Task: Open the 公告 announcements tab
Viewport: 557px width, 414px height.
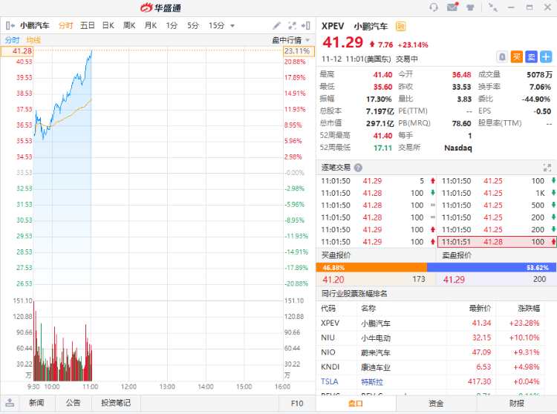Action: click(74, 403)
